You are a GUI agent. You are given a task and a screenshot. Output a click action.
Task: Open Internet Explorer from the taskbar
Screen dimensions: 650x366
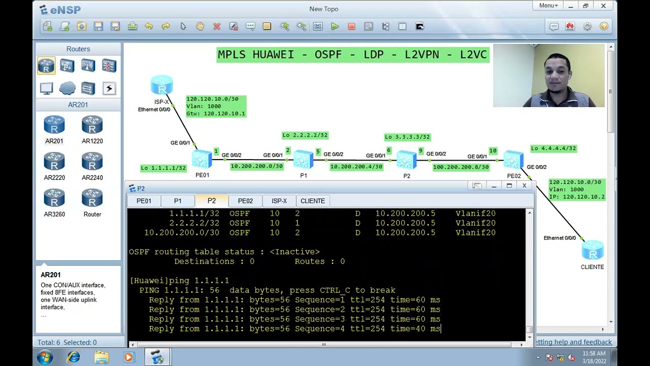tap(74, 358)
